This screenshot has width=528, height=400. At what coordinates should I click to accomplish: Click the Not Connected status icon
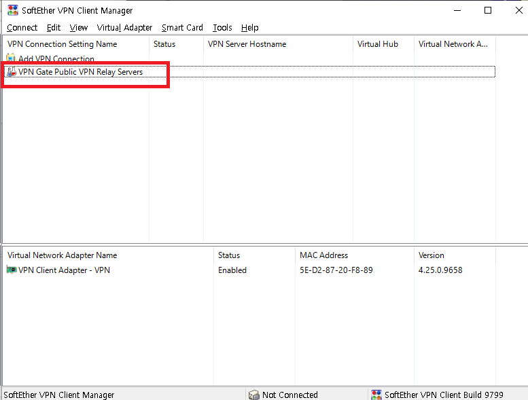point(254,395)
